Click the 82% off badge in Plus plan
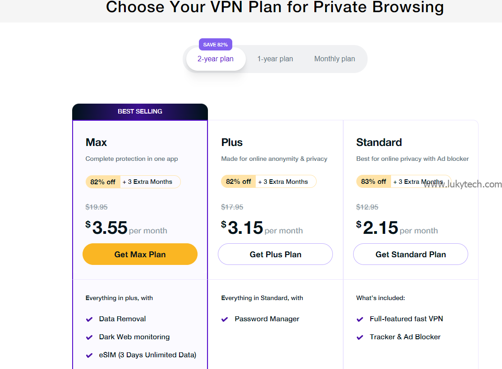The image size is (502, 369). 238,182
